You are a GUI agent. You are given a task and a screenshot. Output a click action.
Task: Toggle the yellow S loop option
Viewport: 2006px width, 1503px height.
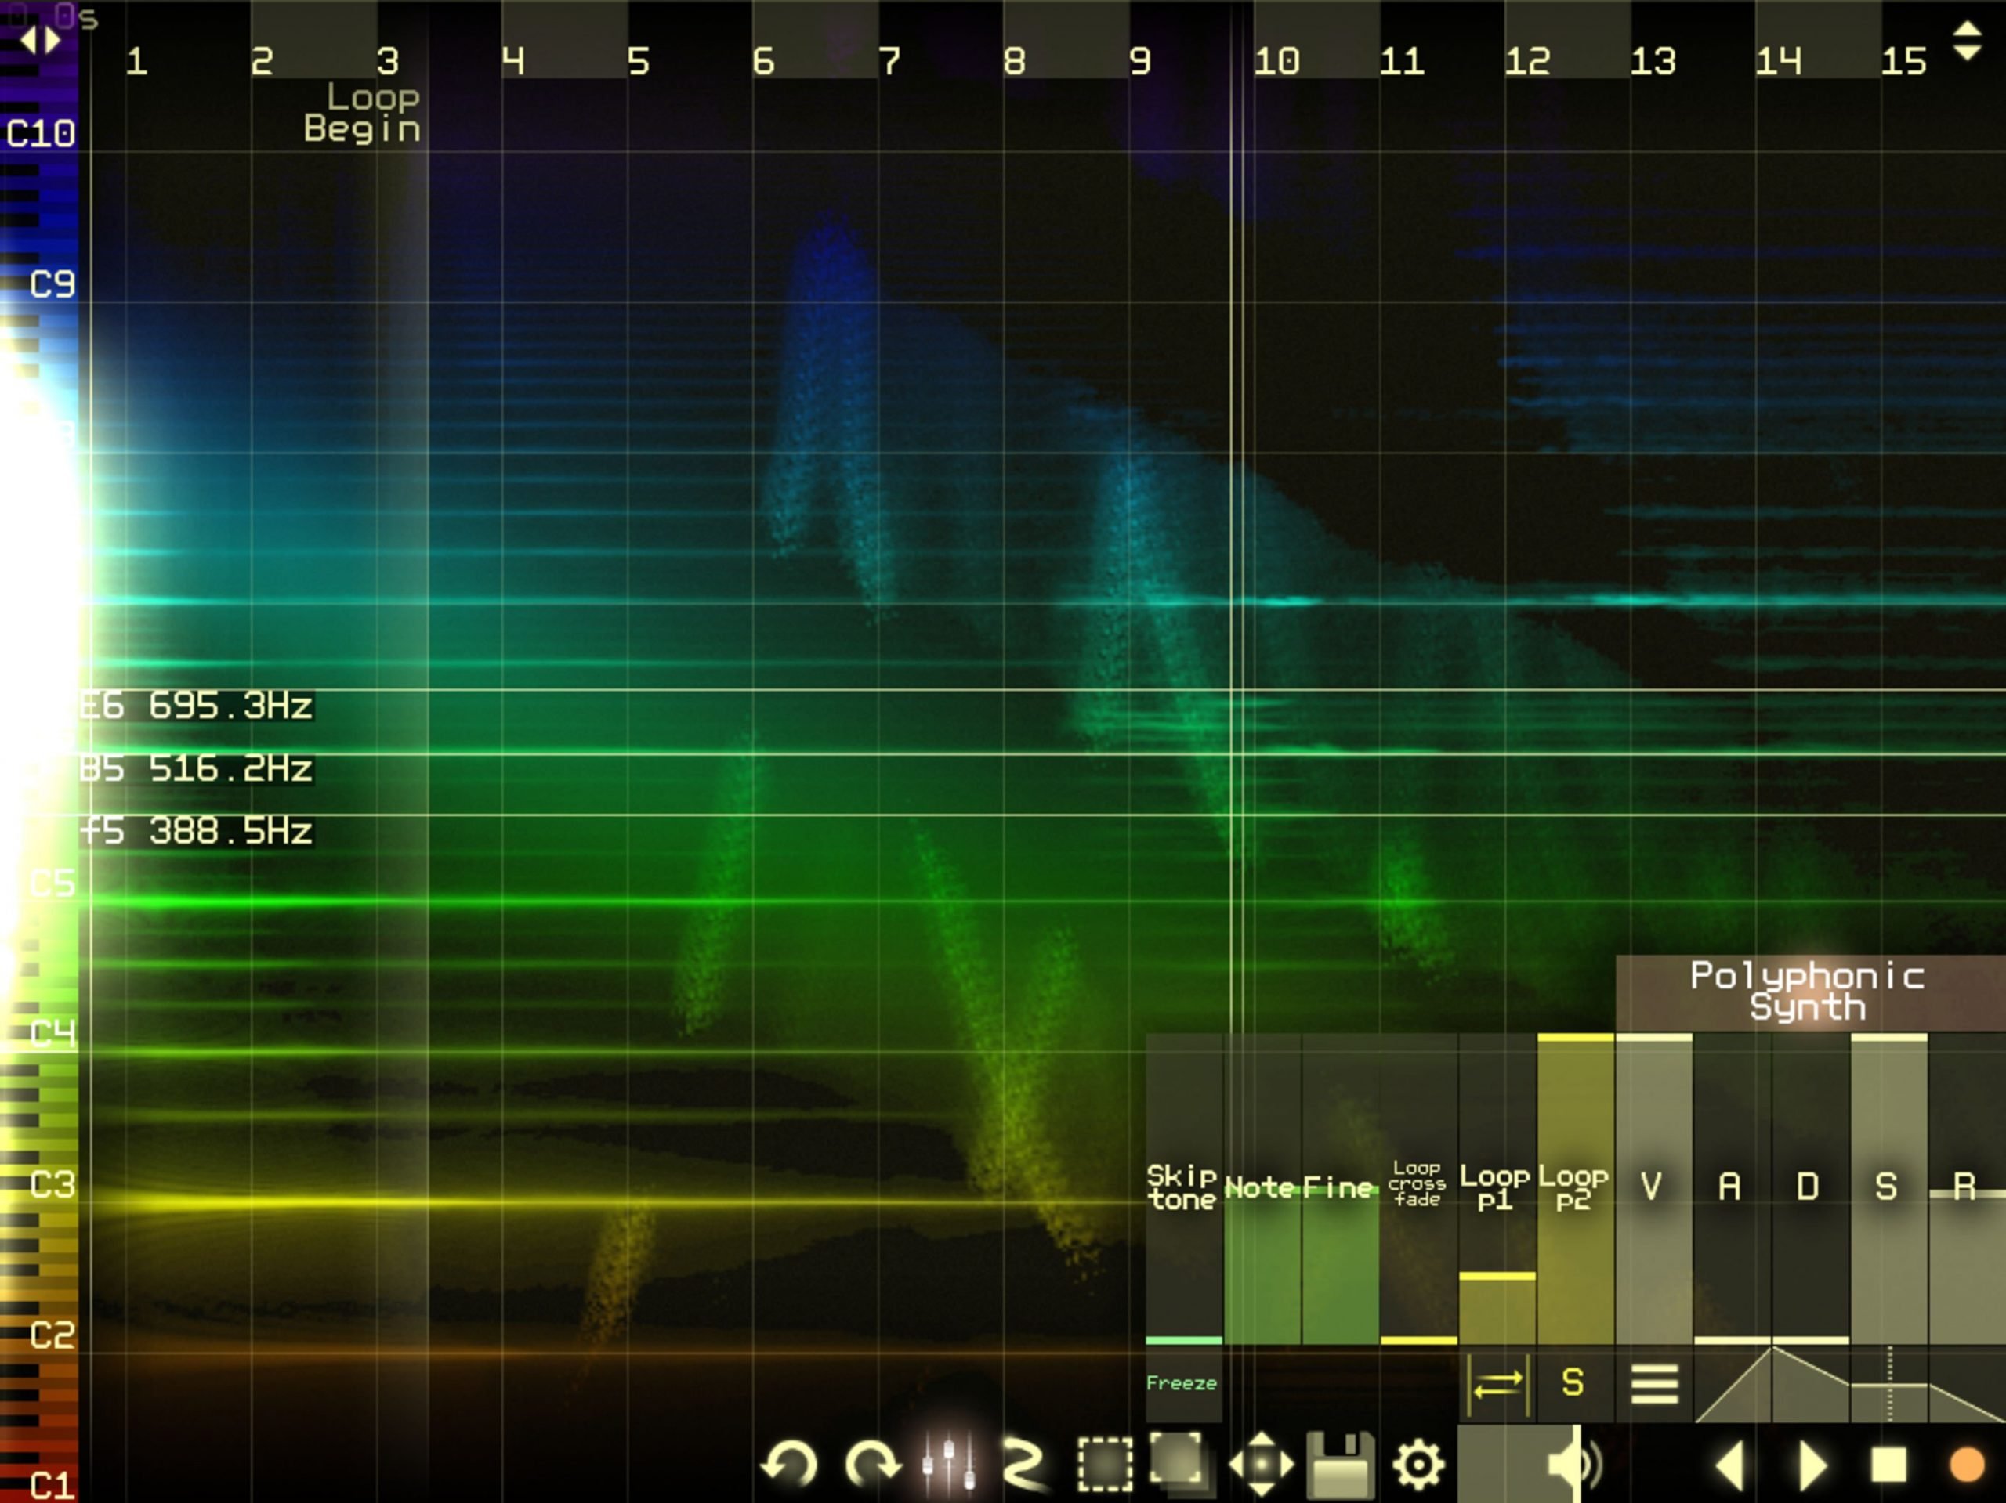point(1574,1383)
